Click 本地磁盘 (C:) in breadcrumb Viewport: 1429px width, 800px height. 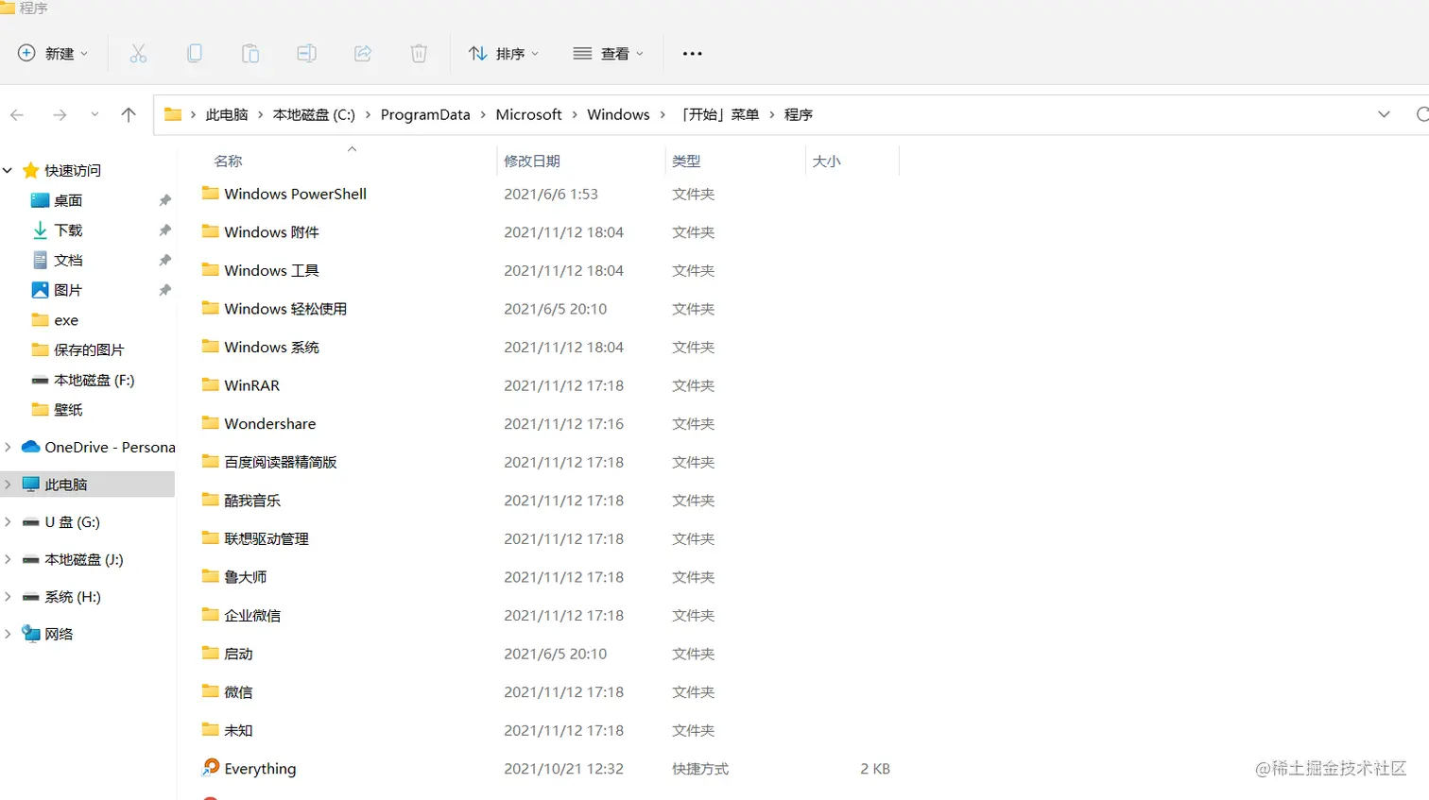[314, 114]
